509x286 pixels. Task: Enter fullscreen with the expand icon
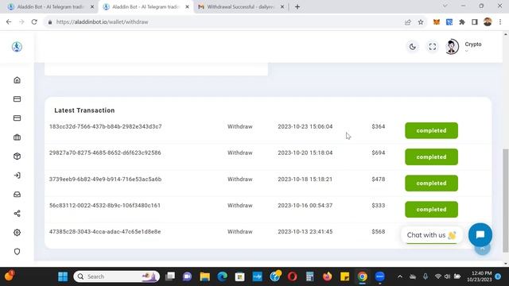(433, 47)
